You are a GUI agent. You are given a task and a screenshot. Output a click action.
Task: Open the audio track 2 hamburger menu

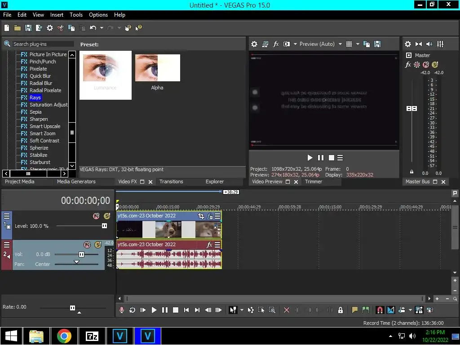(x=7, y=245)
